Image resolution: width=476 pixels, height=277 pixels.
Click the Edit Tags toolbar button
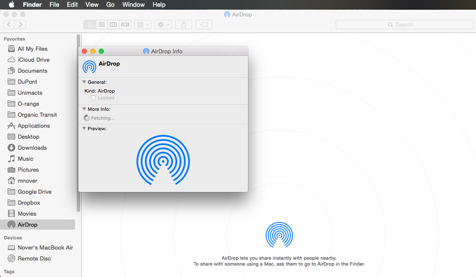tap(204, 25)
